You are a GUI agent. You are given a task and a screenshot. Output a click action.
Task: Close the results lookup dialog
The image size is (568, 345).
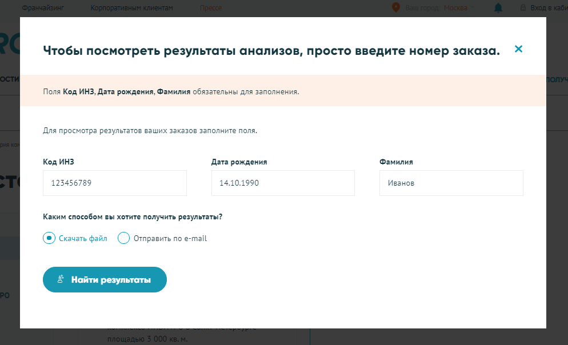tap(518, 49)
